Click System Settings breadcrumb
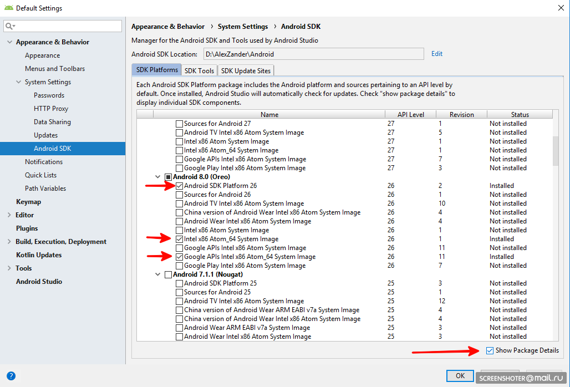570x387 pixels. coord(243,27)
